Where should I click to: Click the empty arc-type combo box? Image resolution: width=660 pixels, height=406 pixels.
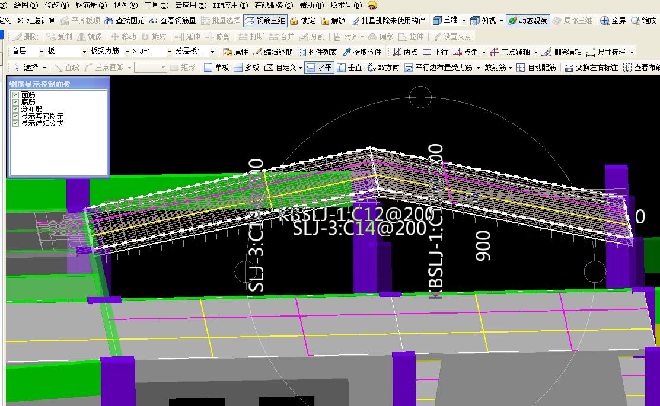151,68
